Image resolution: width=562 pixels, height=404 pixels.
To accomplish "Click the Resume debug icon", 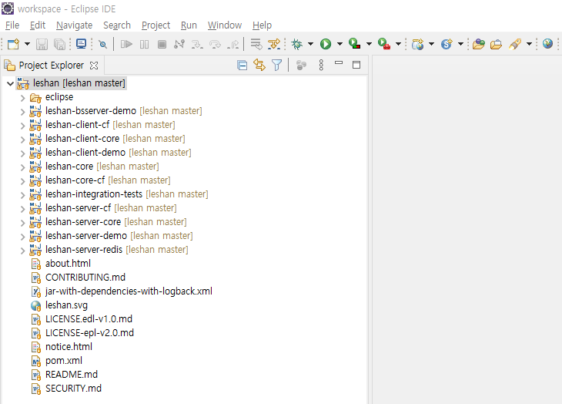I will tap(126, 44).
